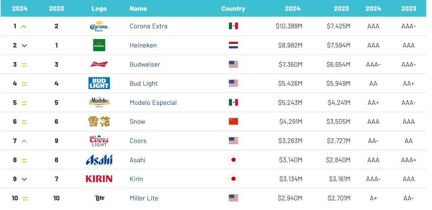The width and height of the screenshot is (432, 210).
Task: Click the red down arrow beside rank 9
Action: point(24,179)
